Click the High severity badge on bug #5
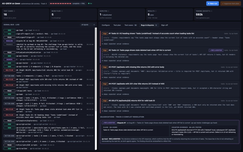 [x=105, y=101]
